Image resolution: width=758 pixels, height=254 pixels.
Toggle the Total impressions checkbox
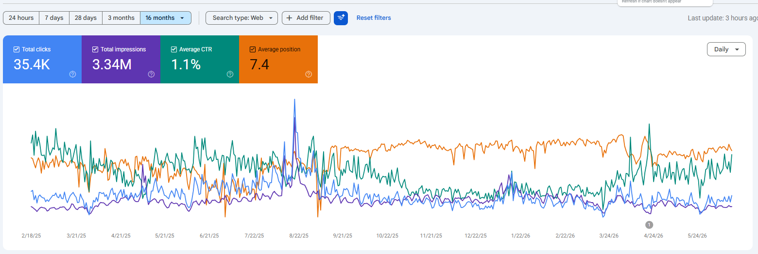click(x=95, y=49)
